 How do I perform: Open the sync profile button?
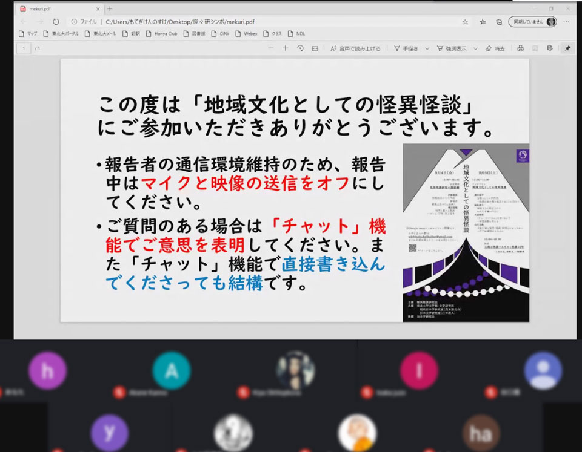click(533, 22)
